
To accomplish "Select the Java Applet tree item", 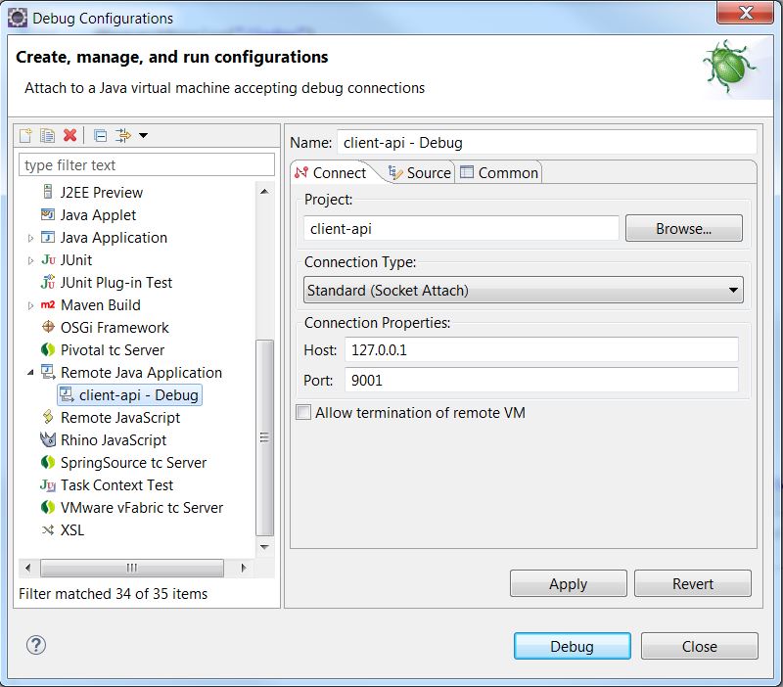I will (98, 214).
